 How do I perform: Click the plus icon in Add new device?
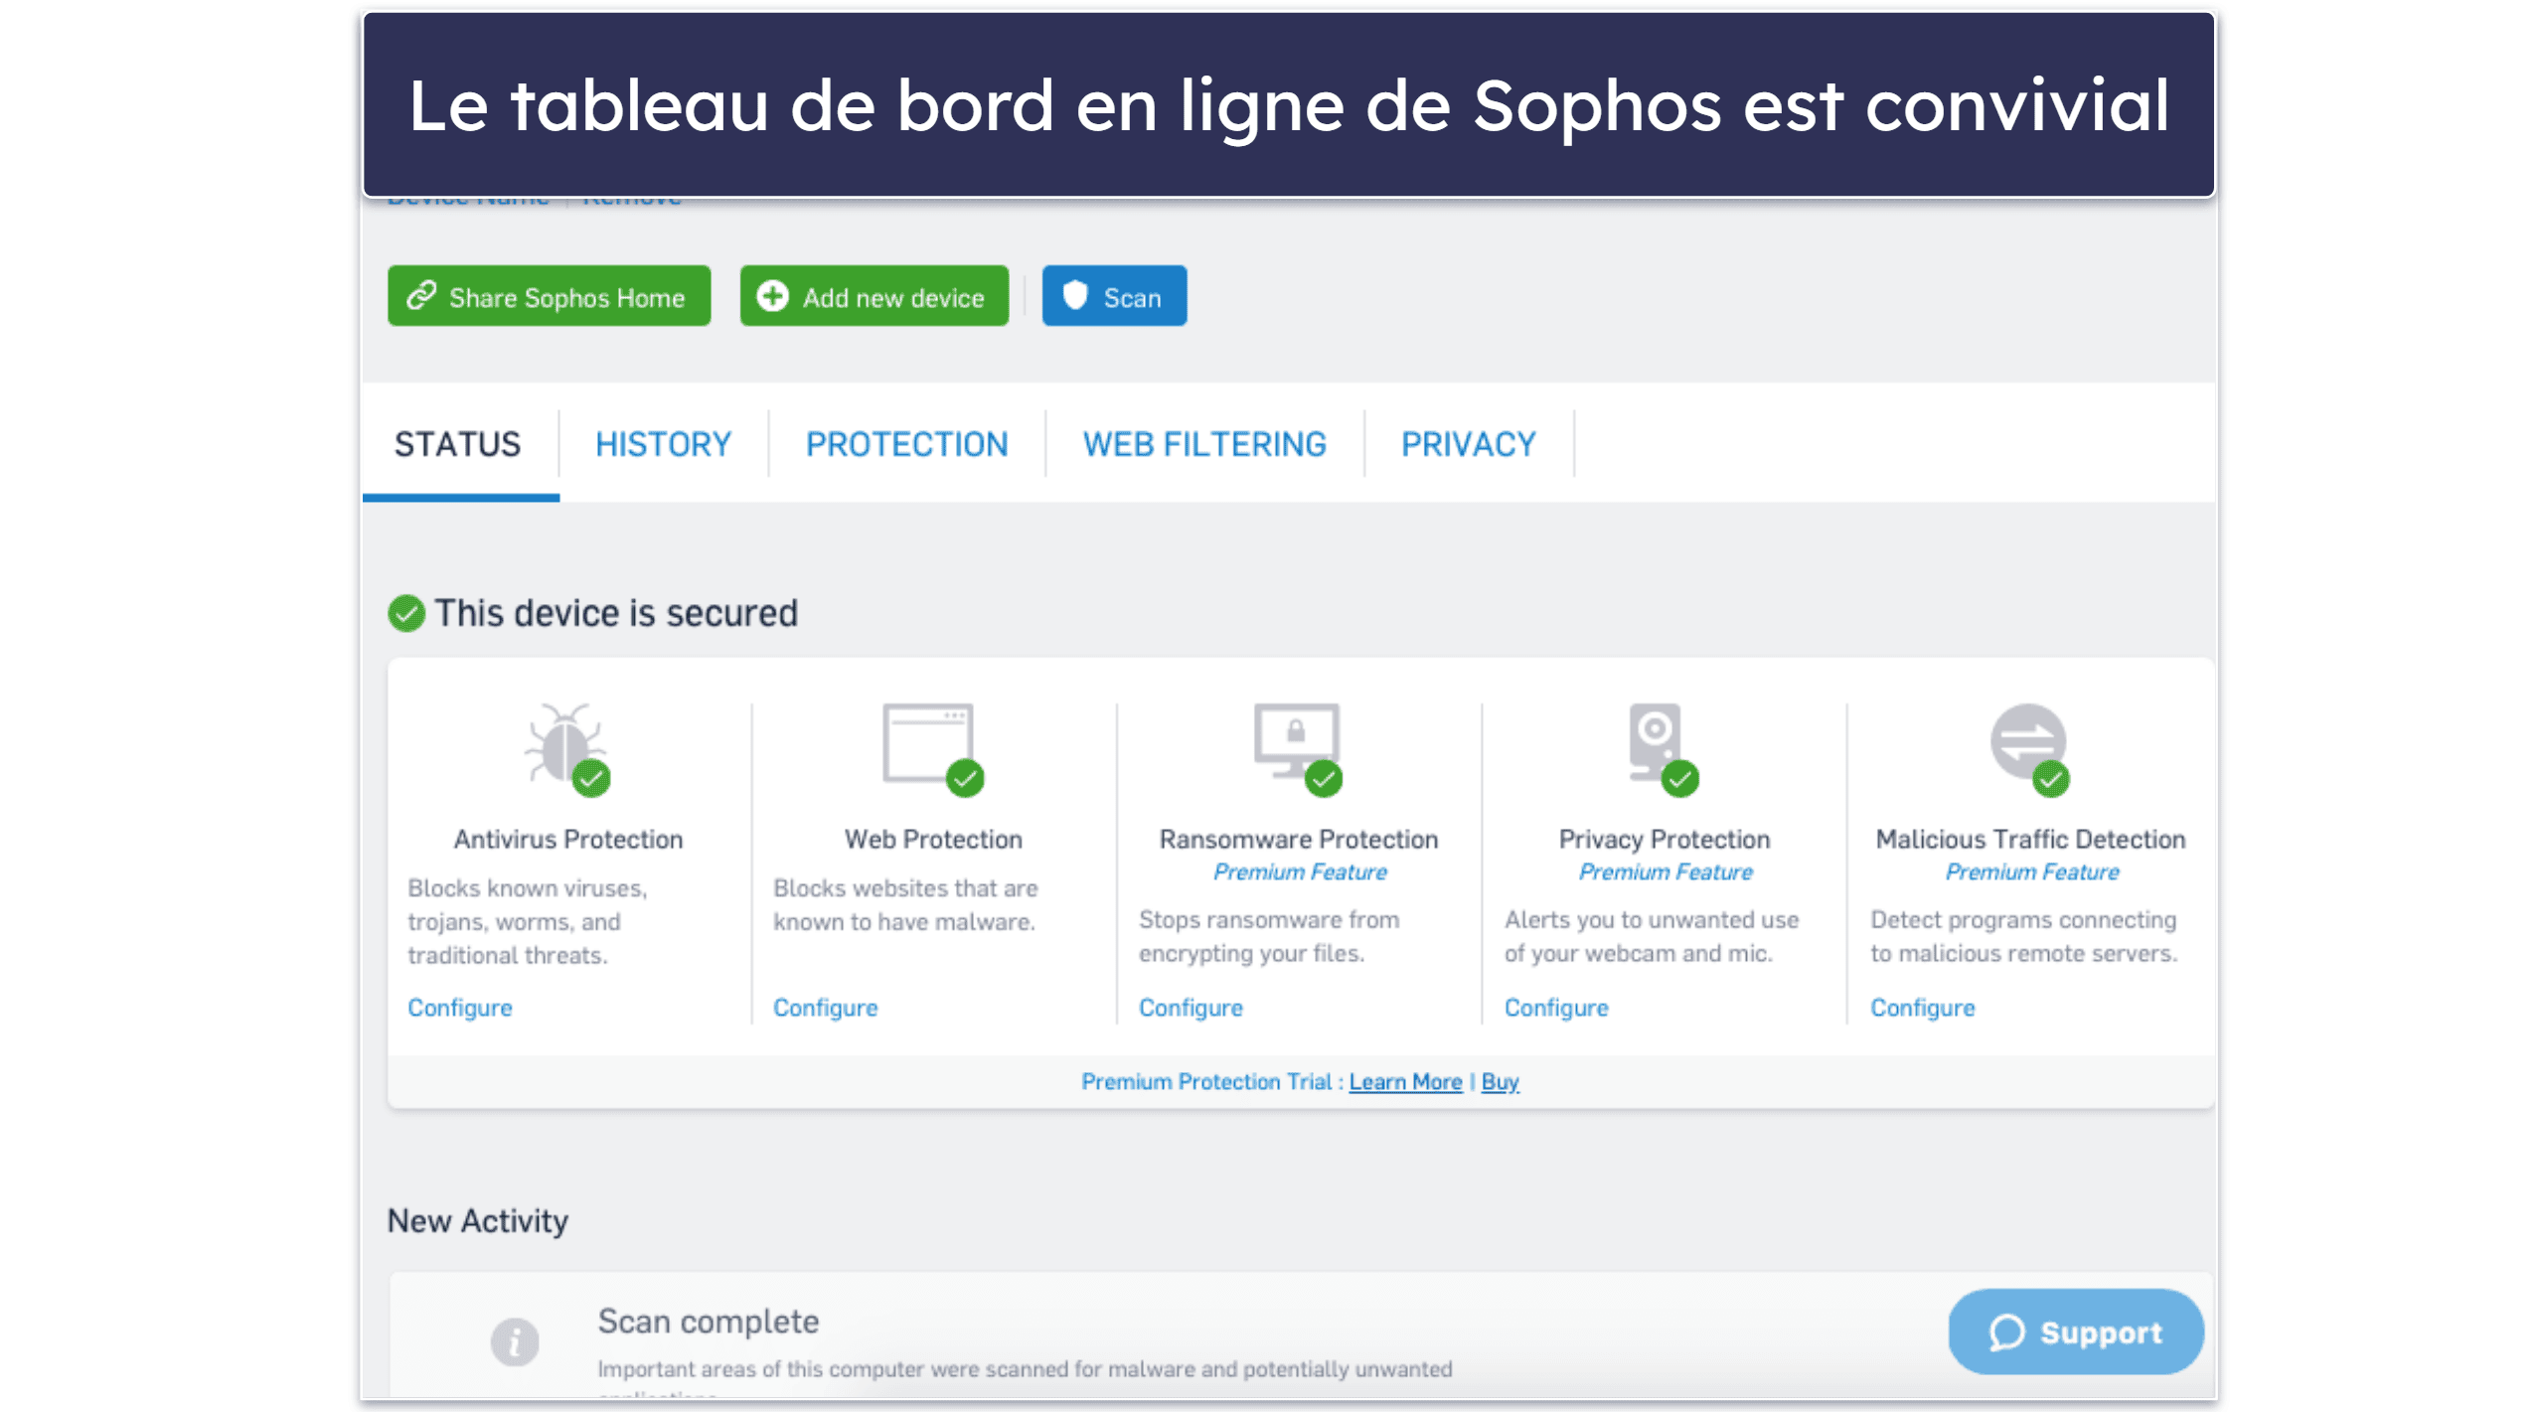coord(772,295)
